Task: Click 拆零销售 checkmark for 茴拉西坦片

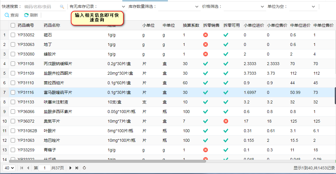Action: 206,83
